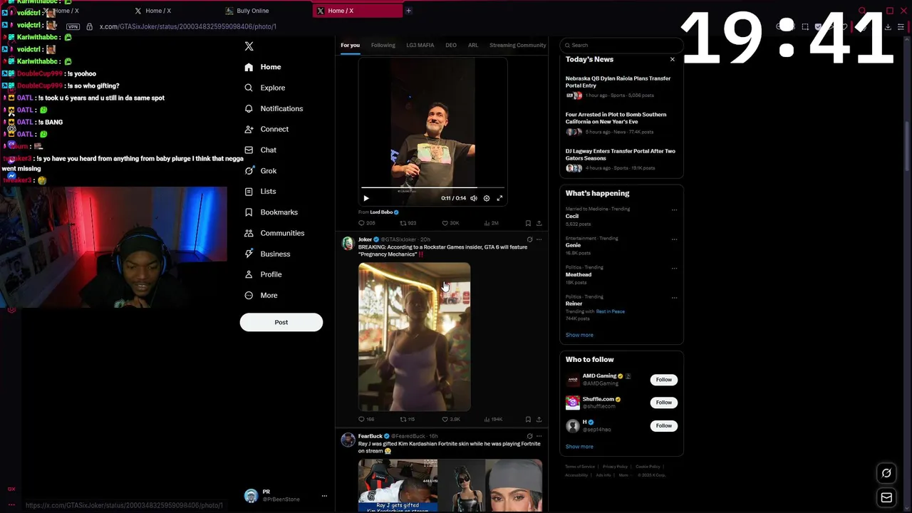912x513 pixels.
Task: Like Joker's post with 3.8K likes
Action: [x=451, y=419]
